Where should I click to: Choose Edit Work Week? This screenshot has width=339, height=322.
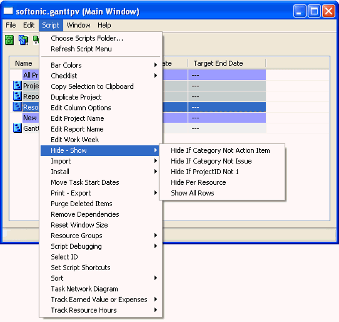coord(101,140)
